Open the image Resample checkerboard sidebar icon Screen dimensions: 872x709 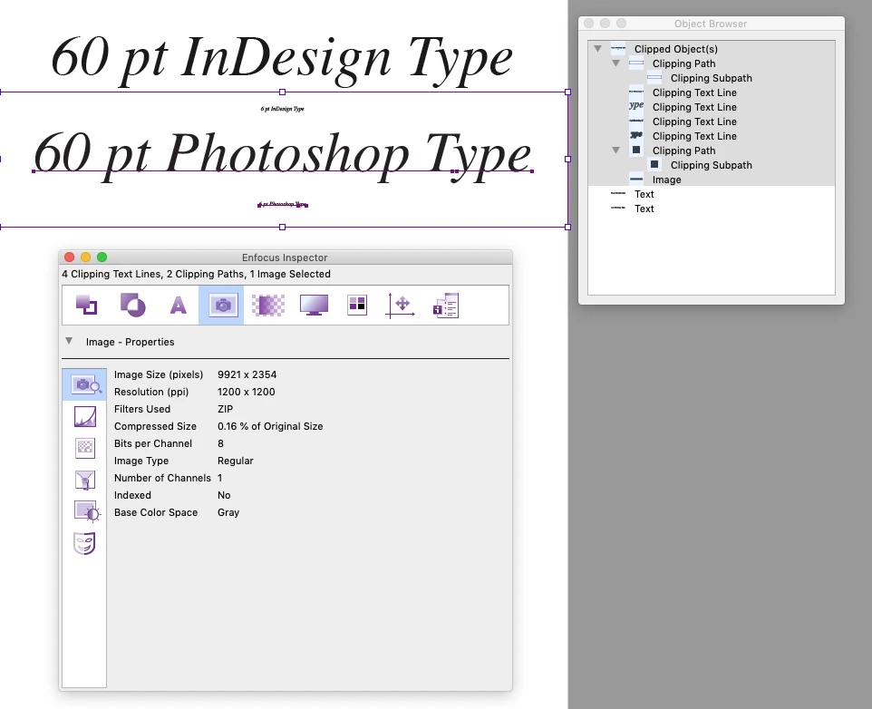click(85, 448)
